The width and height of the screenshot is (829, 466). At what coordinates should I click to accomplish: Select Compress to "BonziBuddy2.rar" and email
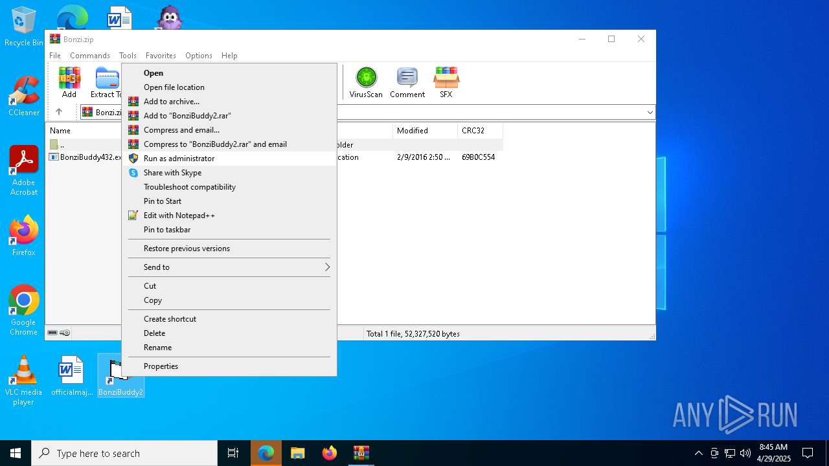point(229,144)
